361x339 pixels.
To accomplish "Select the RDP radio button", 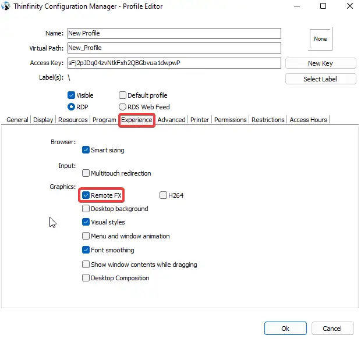I will (72, 107).
